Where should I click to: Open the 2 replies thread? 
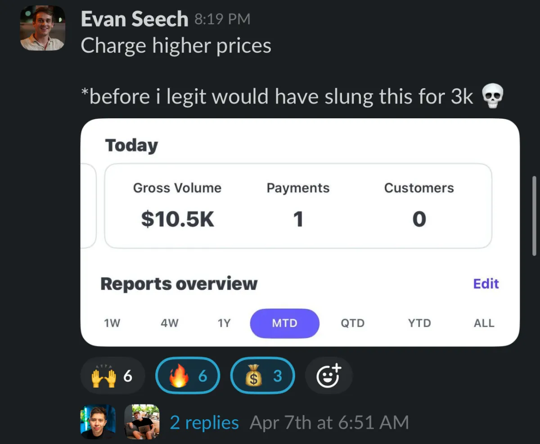pos(204,422)
